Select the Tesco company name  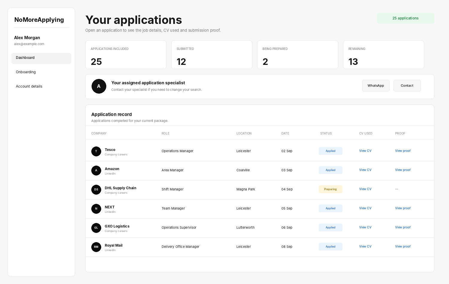click(110, 150)
